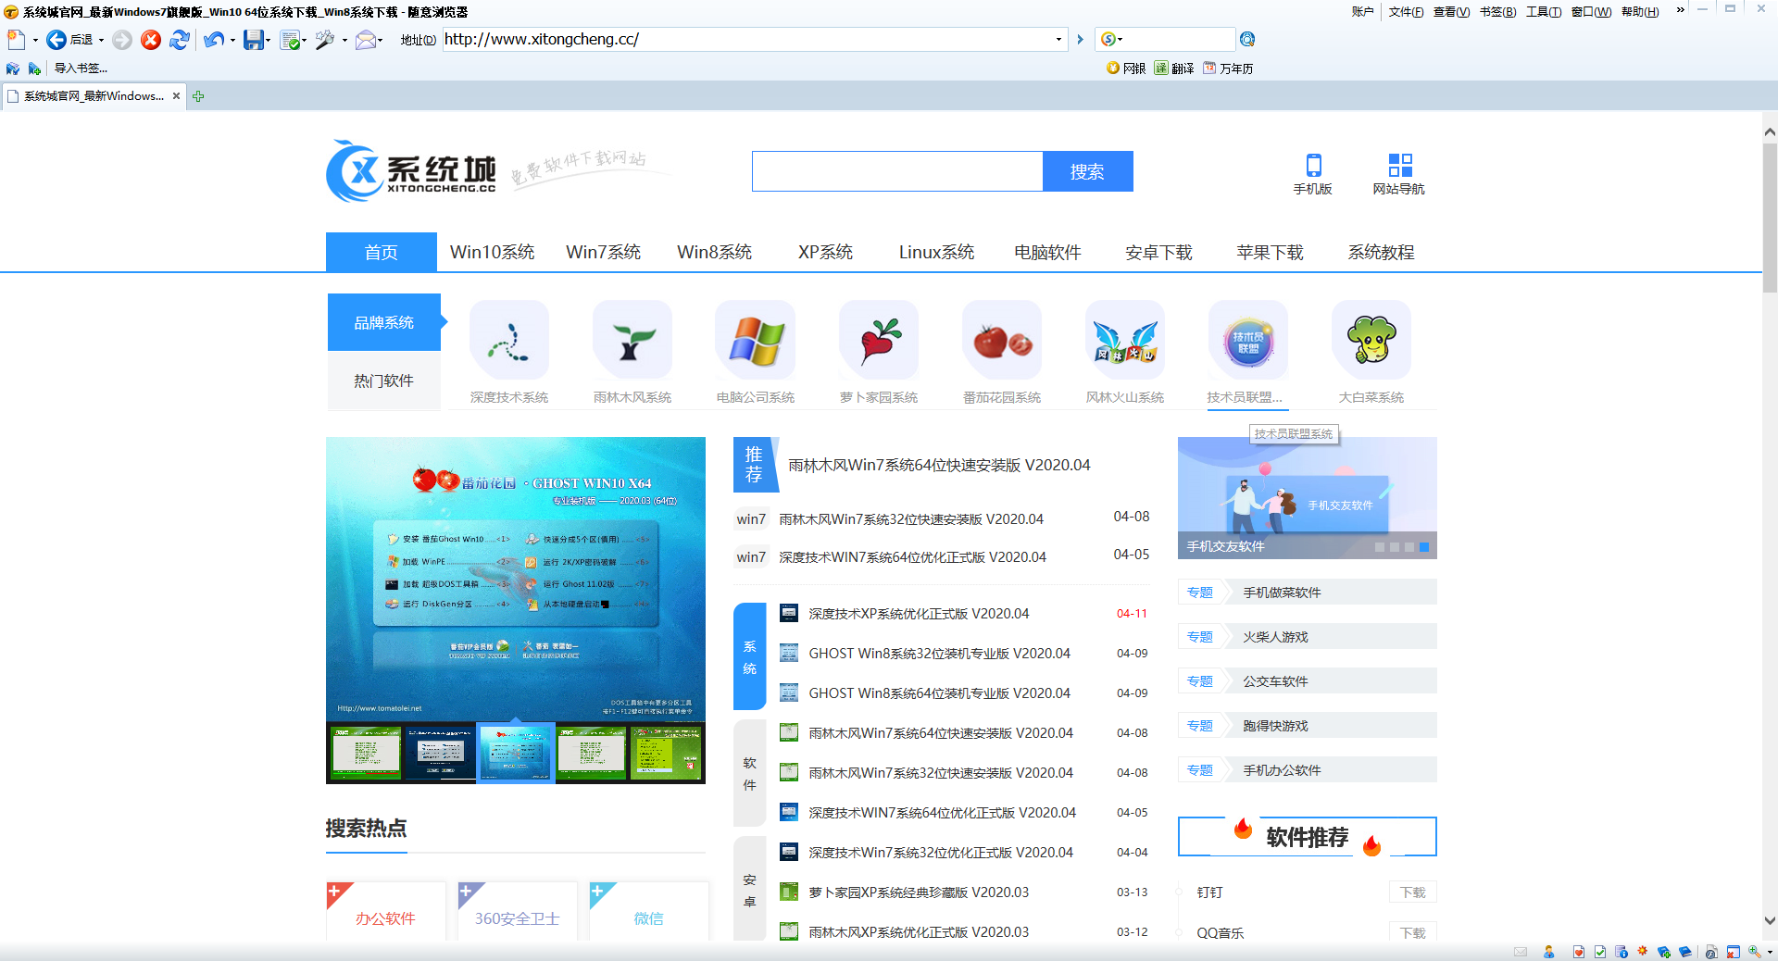Click the Refresh page icon
Screen dimensions: 1778x961
point(180,39)
